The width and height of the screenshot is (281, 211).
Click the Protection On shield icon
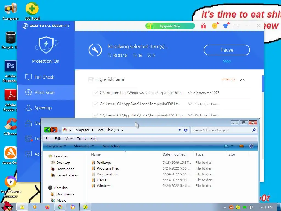tap(46, 45)
